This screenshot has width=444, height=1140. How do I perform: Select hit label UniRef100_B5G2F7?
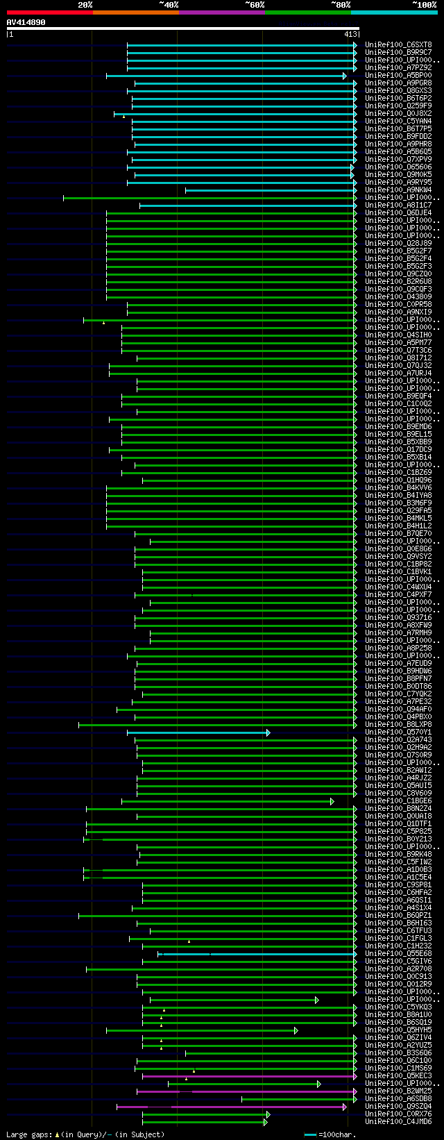(398, 251)
